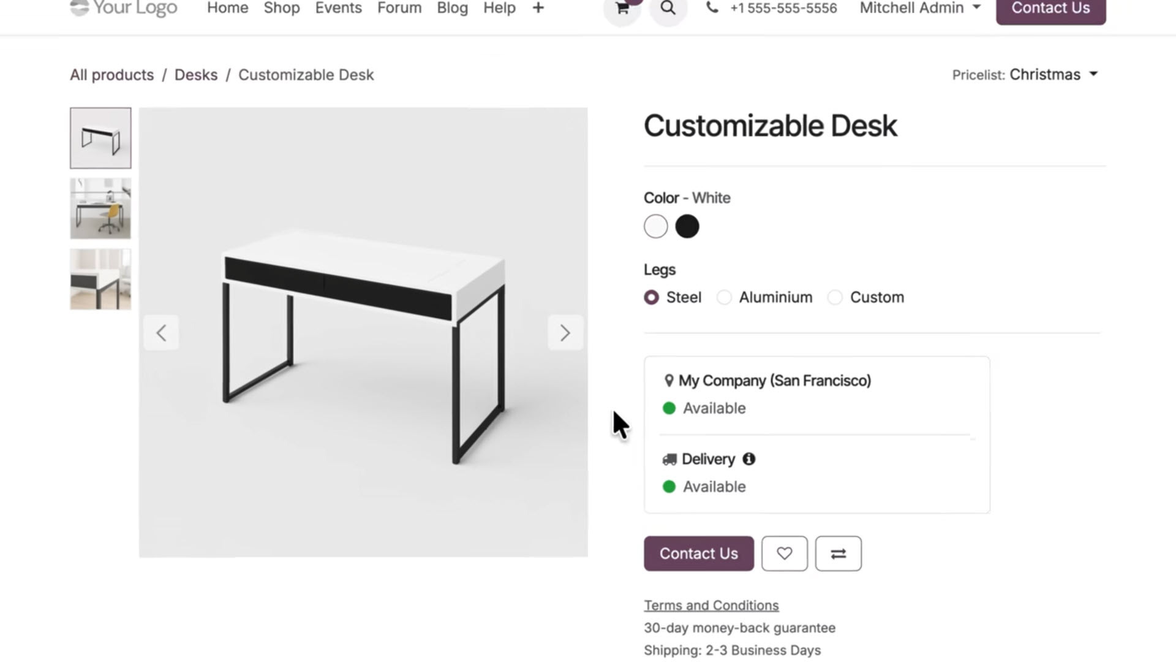The image size is (1176, 662).
Task: Go to the Blog section
Action: point(453,8)
